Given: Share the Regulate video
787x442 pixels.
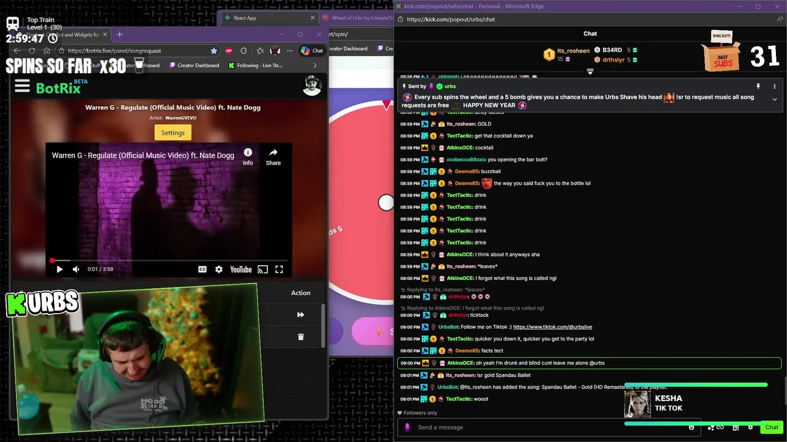Looking at the screenshot, I should click(273, 157).
